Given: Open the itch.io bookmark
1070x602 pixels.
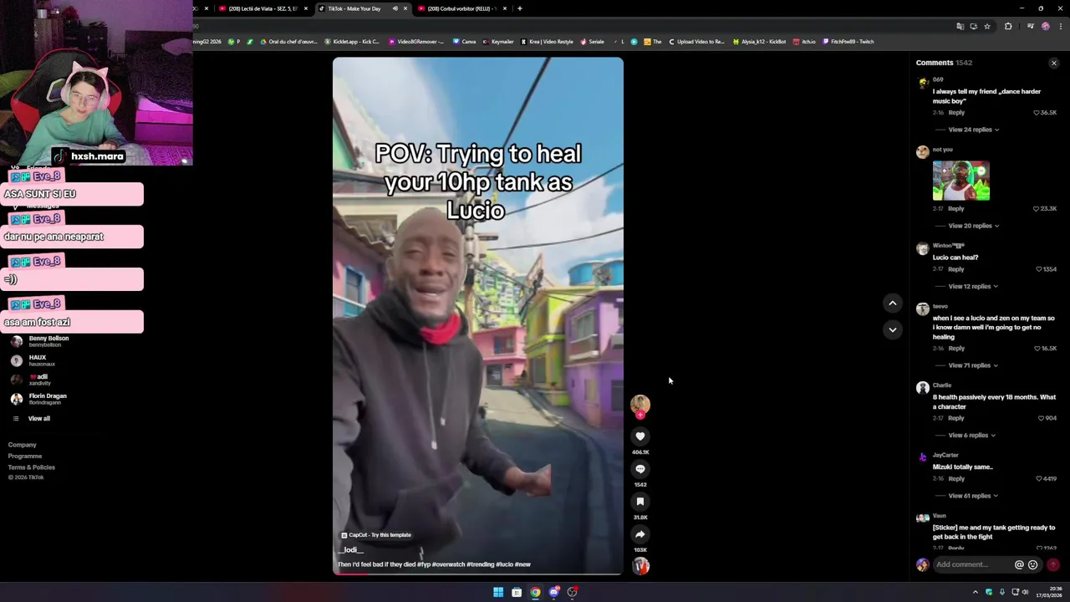Looking at the screenshot, I should tap(804, 41).
